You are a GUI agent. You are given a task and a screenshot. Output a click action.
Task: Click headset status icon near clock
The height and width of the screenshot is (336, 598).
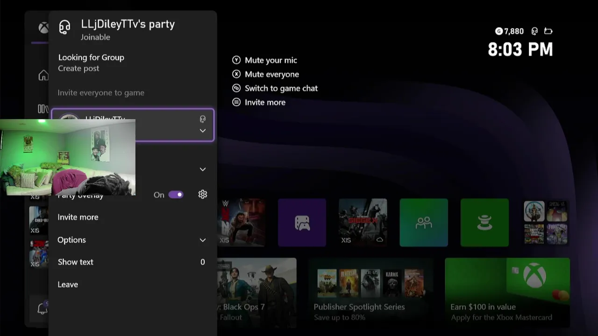point(534,31)
